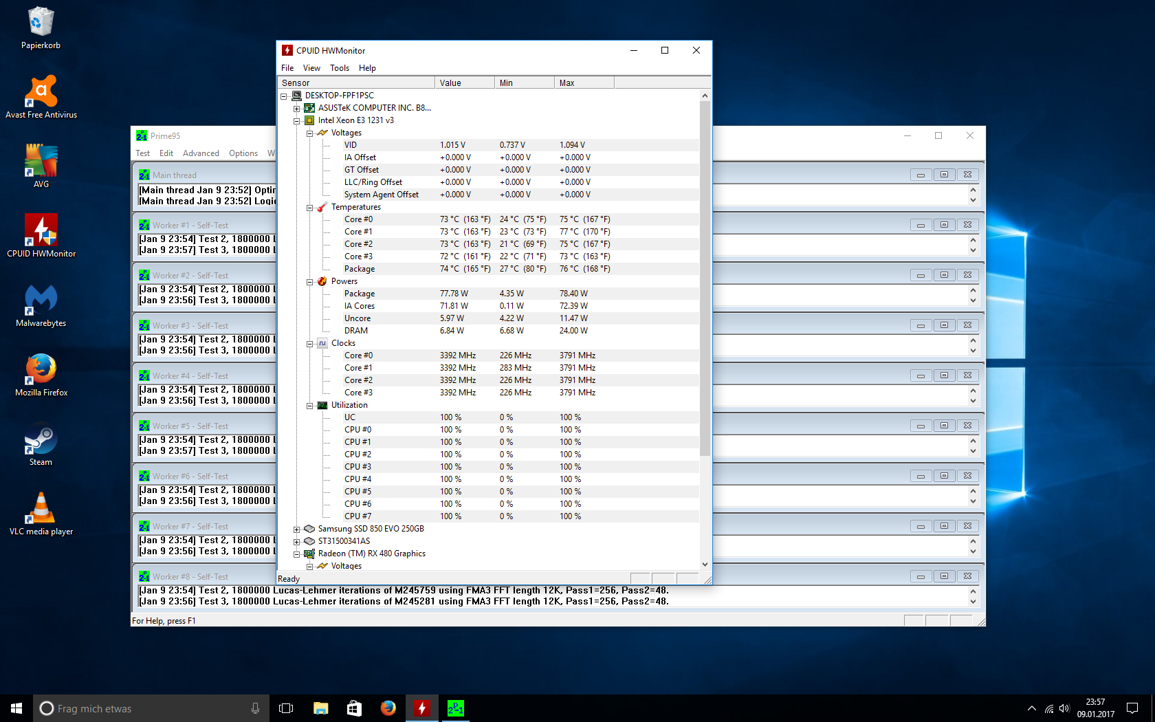Collapse the CPU Temperatures group

tap(310, 208)
